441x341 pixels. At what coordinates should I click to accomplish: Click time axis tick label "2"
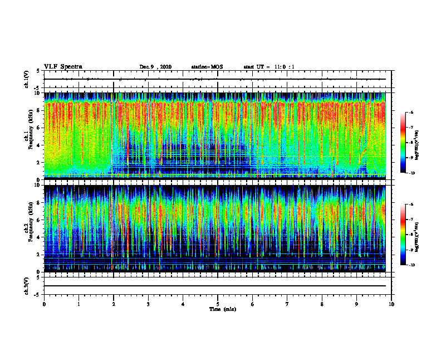(x=114, y=304)
